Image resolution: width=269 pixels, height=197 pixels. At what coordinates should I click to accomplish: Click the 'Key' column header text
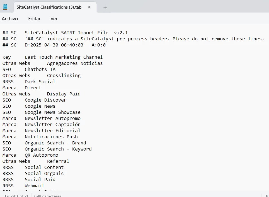click(x=7, y=57)
